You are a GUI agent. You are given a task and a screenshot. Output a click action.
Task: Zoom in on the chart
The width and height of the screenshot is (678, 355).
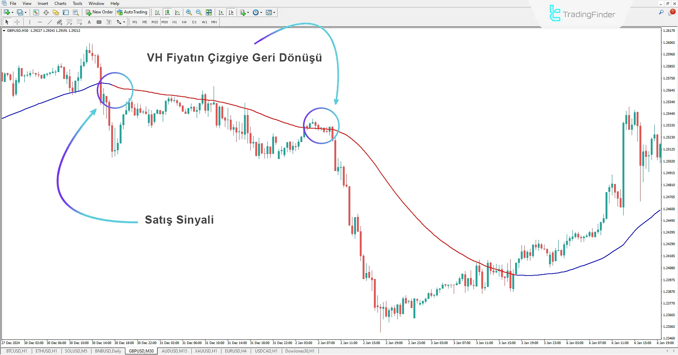click(189, 12)
